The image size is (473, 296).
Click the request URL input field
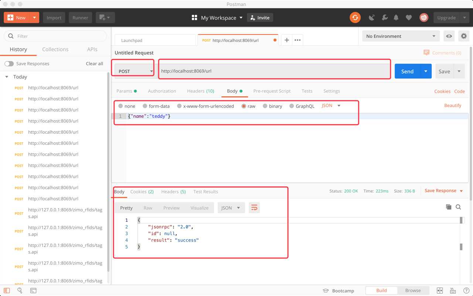(275, 71)
